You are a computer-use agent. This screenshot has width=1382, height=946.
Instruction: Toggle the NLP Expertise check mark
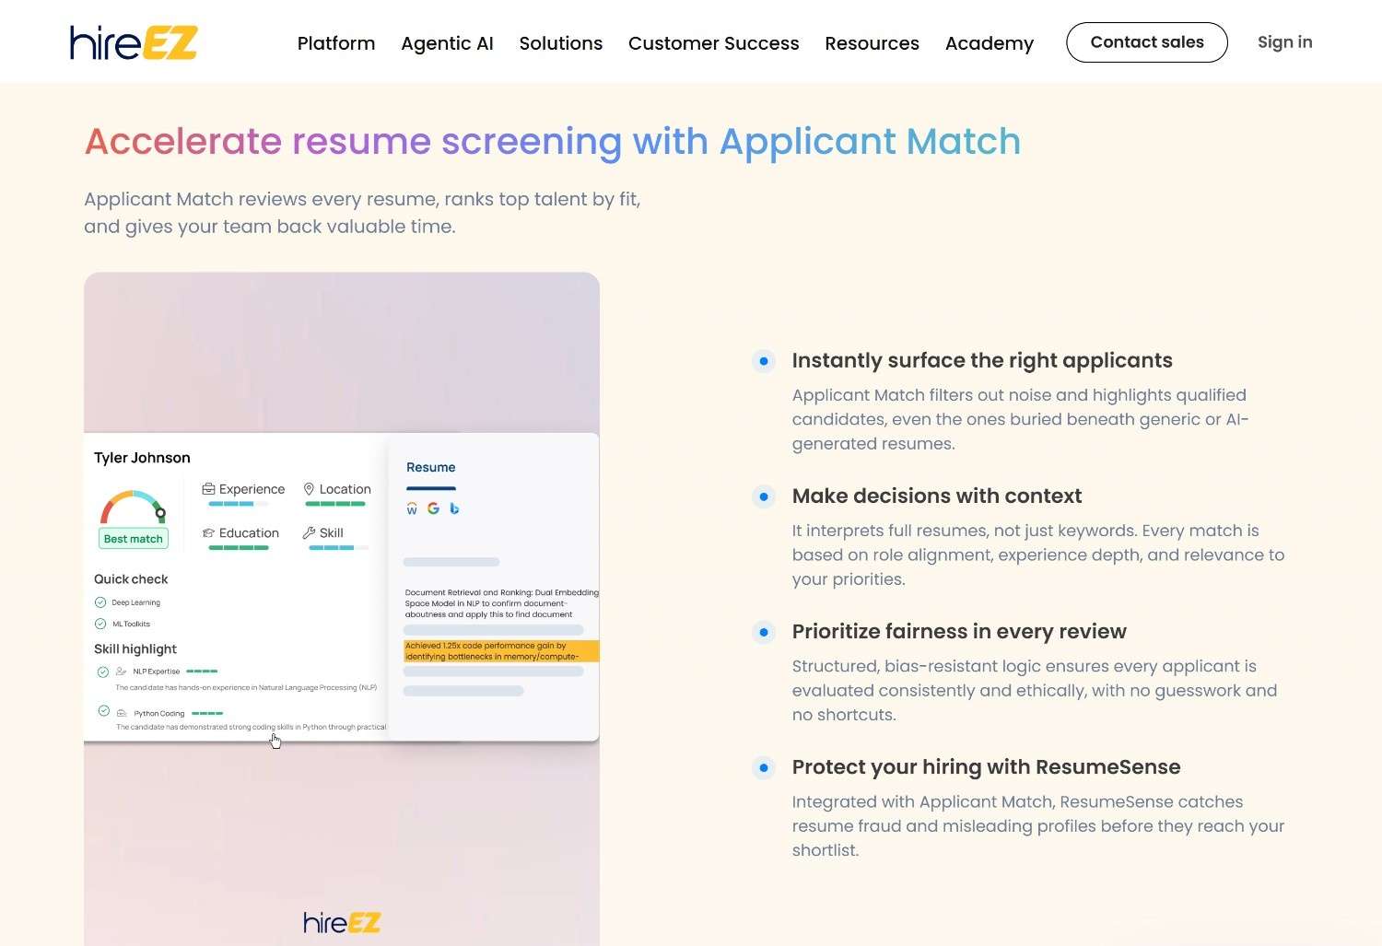[x=103, y=672]
